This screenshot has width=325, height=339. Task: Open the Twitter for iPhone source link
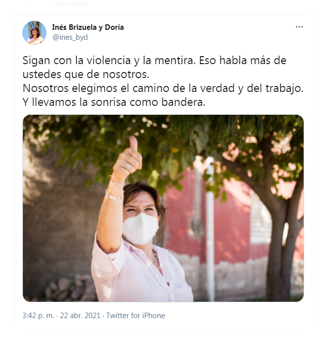point(135,316)
